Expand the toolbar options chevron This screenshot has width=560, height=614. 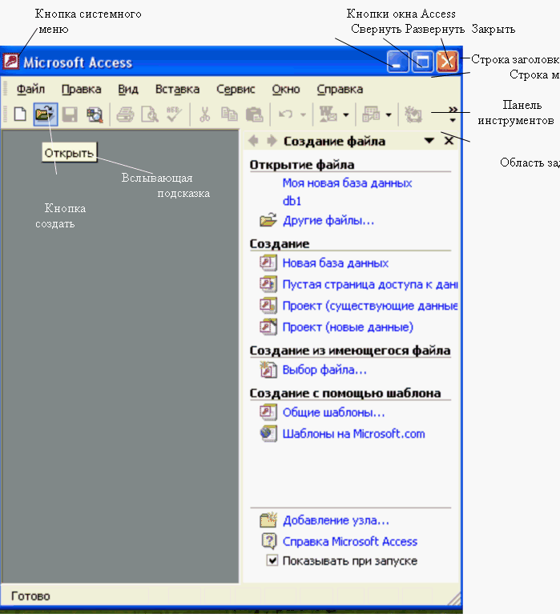click(x=453, y=114)
